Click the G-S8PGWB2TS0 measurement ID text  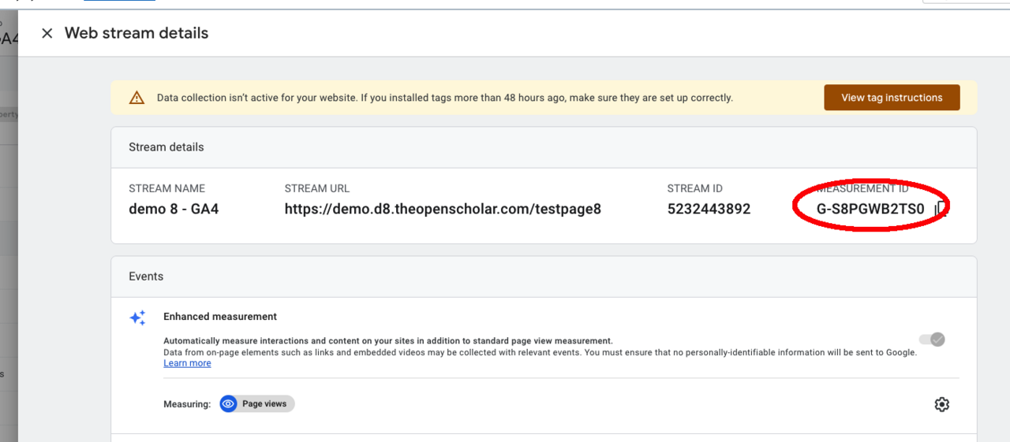tap(870, 210)
